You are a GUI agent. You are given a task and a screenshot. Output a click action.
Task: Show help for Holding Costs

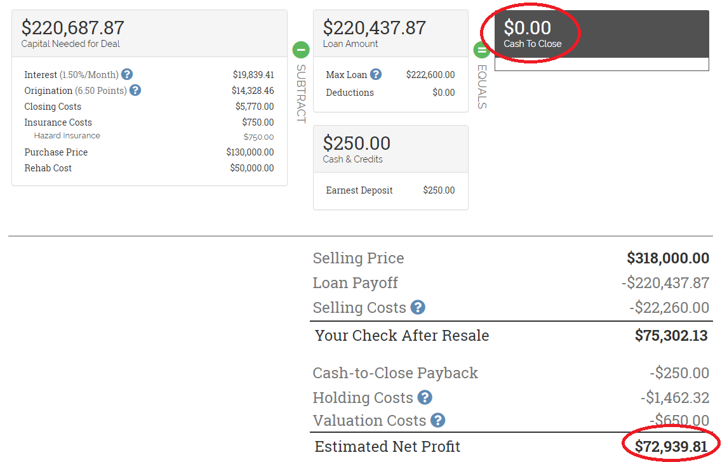click(425, 398)
